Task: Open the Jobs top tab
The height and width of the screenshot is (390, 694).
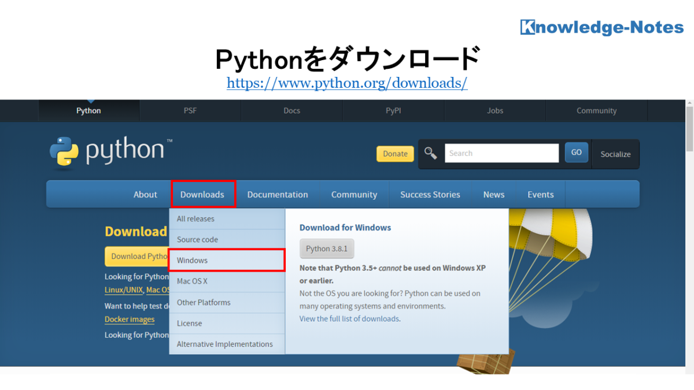Action: pyautogui.click(x=495, y=110)
